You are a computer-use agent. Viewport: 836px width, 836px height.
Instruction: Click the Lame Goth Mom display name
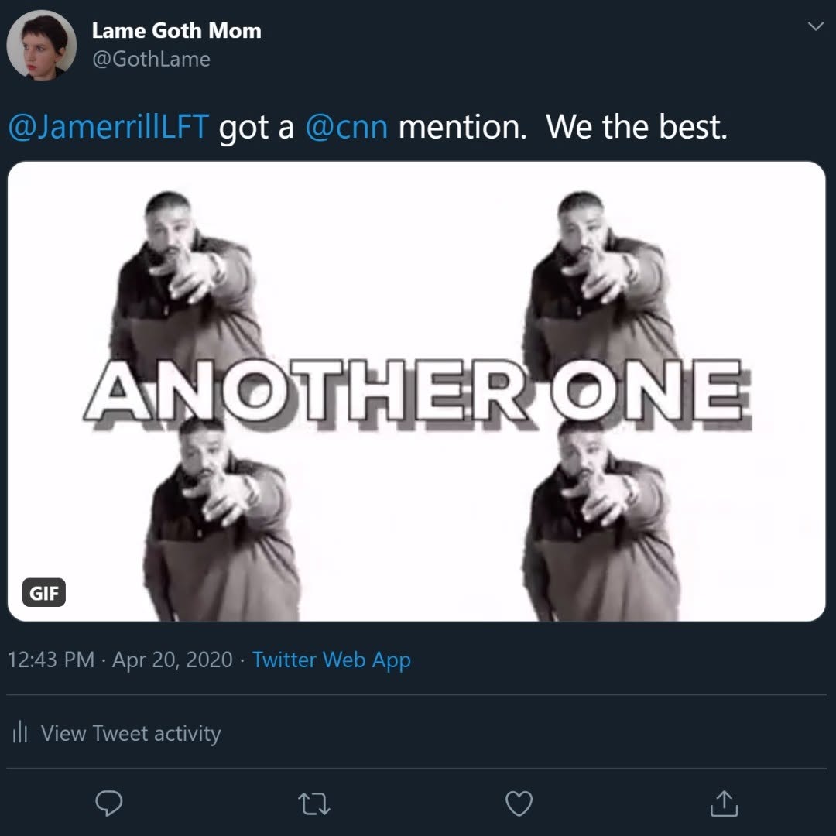[x=176, y=31]
